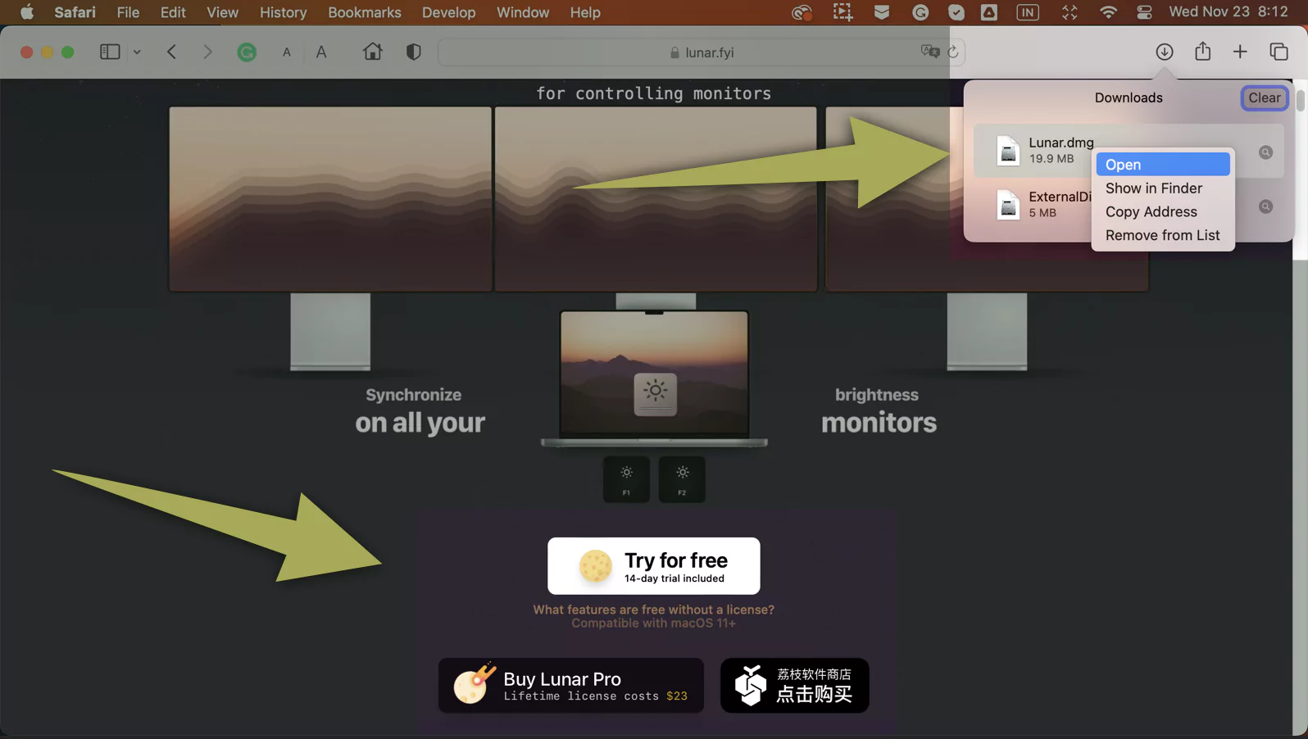The image size is (1308, 739).
Task: Open Control Center in menu bar
Action: tap(1144, 12)
